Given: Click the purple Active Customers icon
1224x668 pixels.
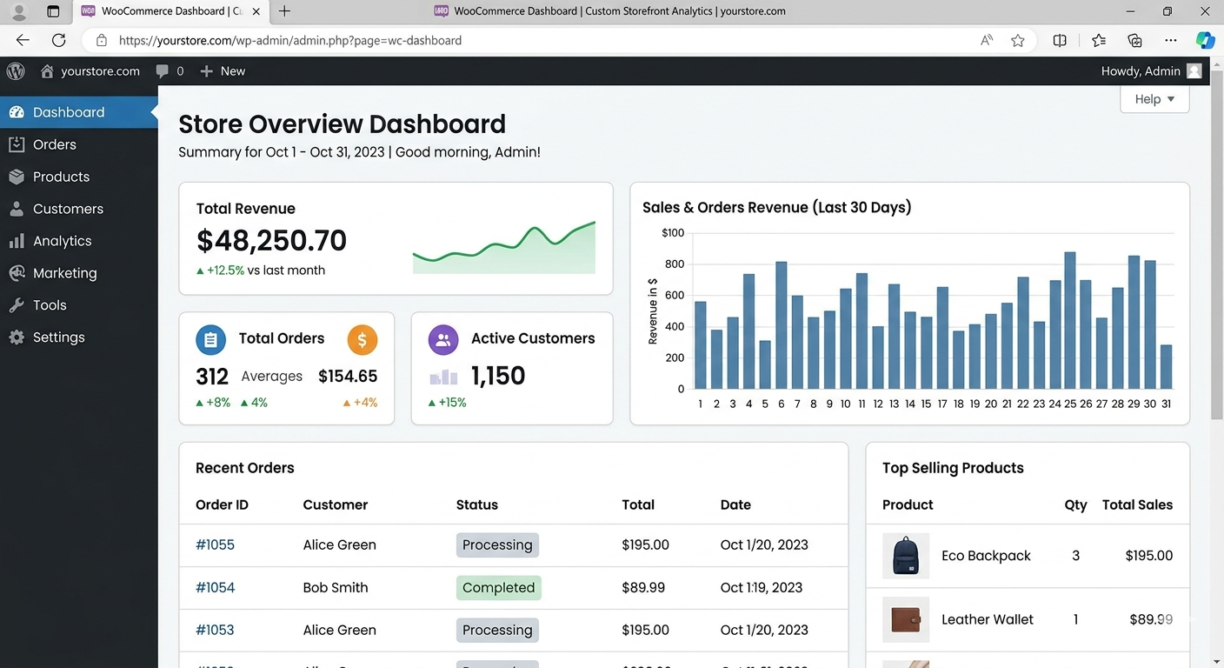Looking at the screenshot, I should 443,340.
